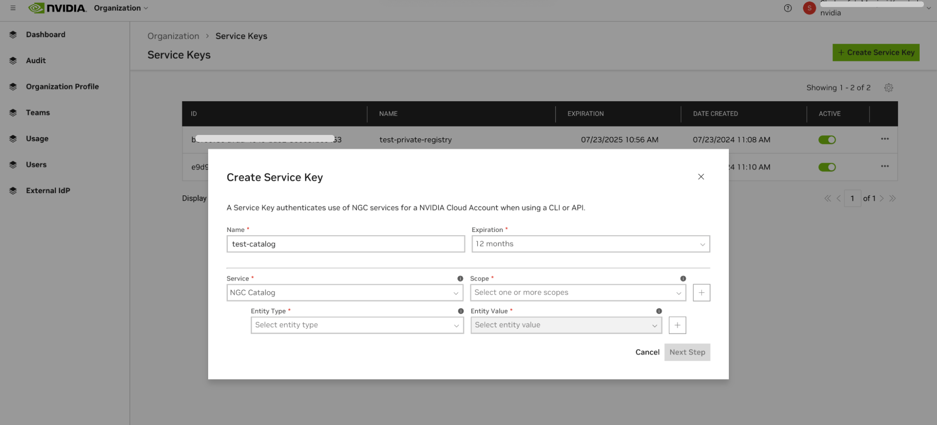Toggle active switch for second service key
Screen dimensions: 937x425
click(827, 167)
